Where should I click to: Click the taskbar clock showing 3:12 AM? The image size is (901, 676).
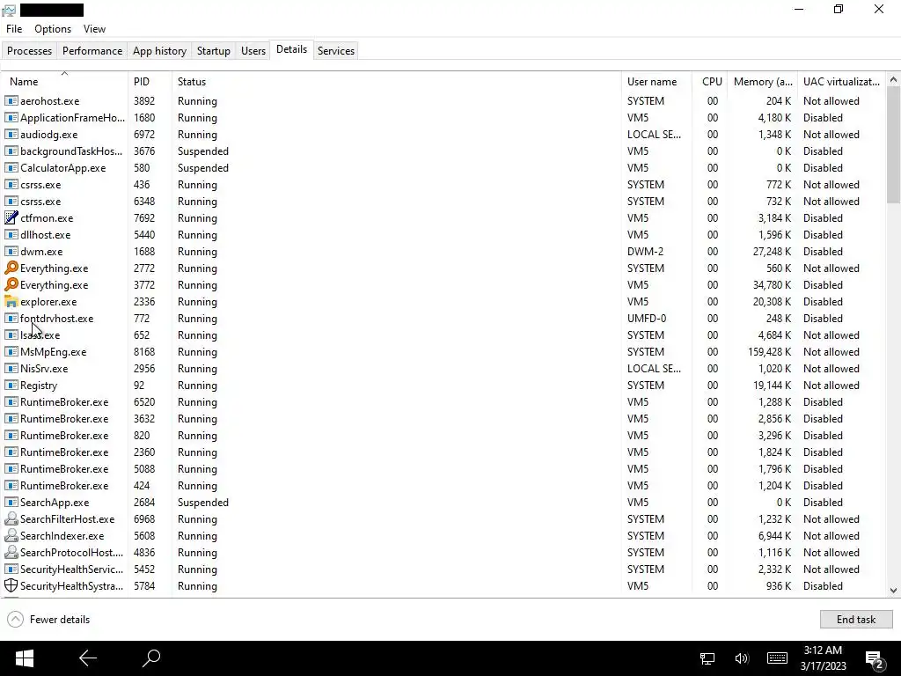[x=823, y=658]
